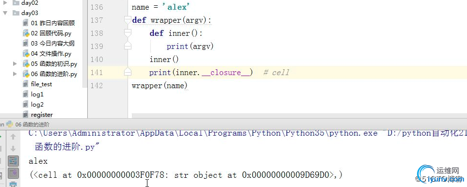
Task: Click __closure__ in line 141
Action: 226,73
